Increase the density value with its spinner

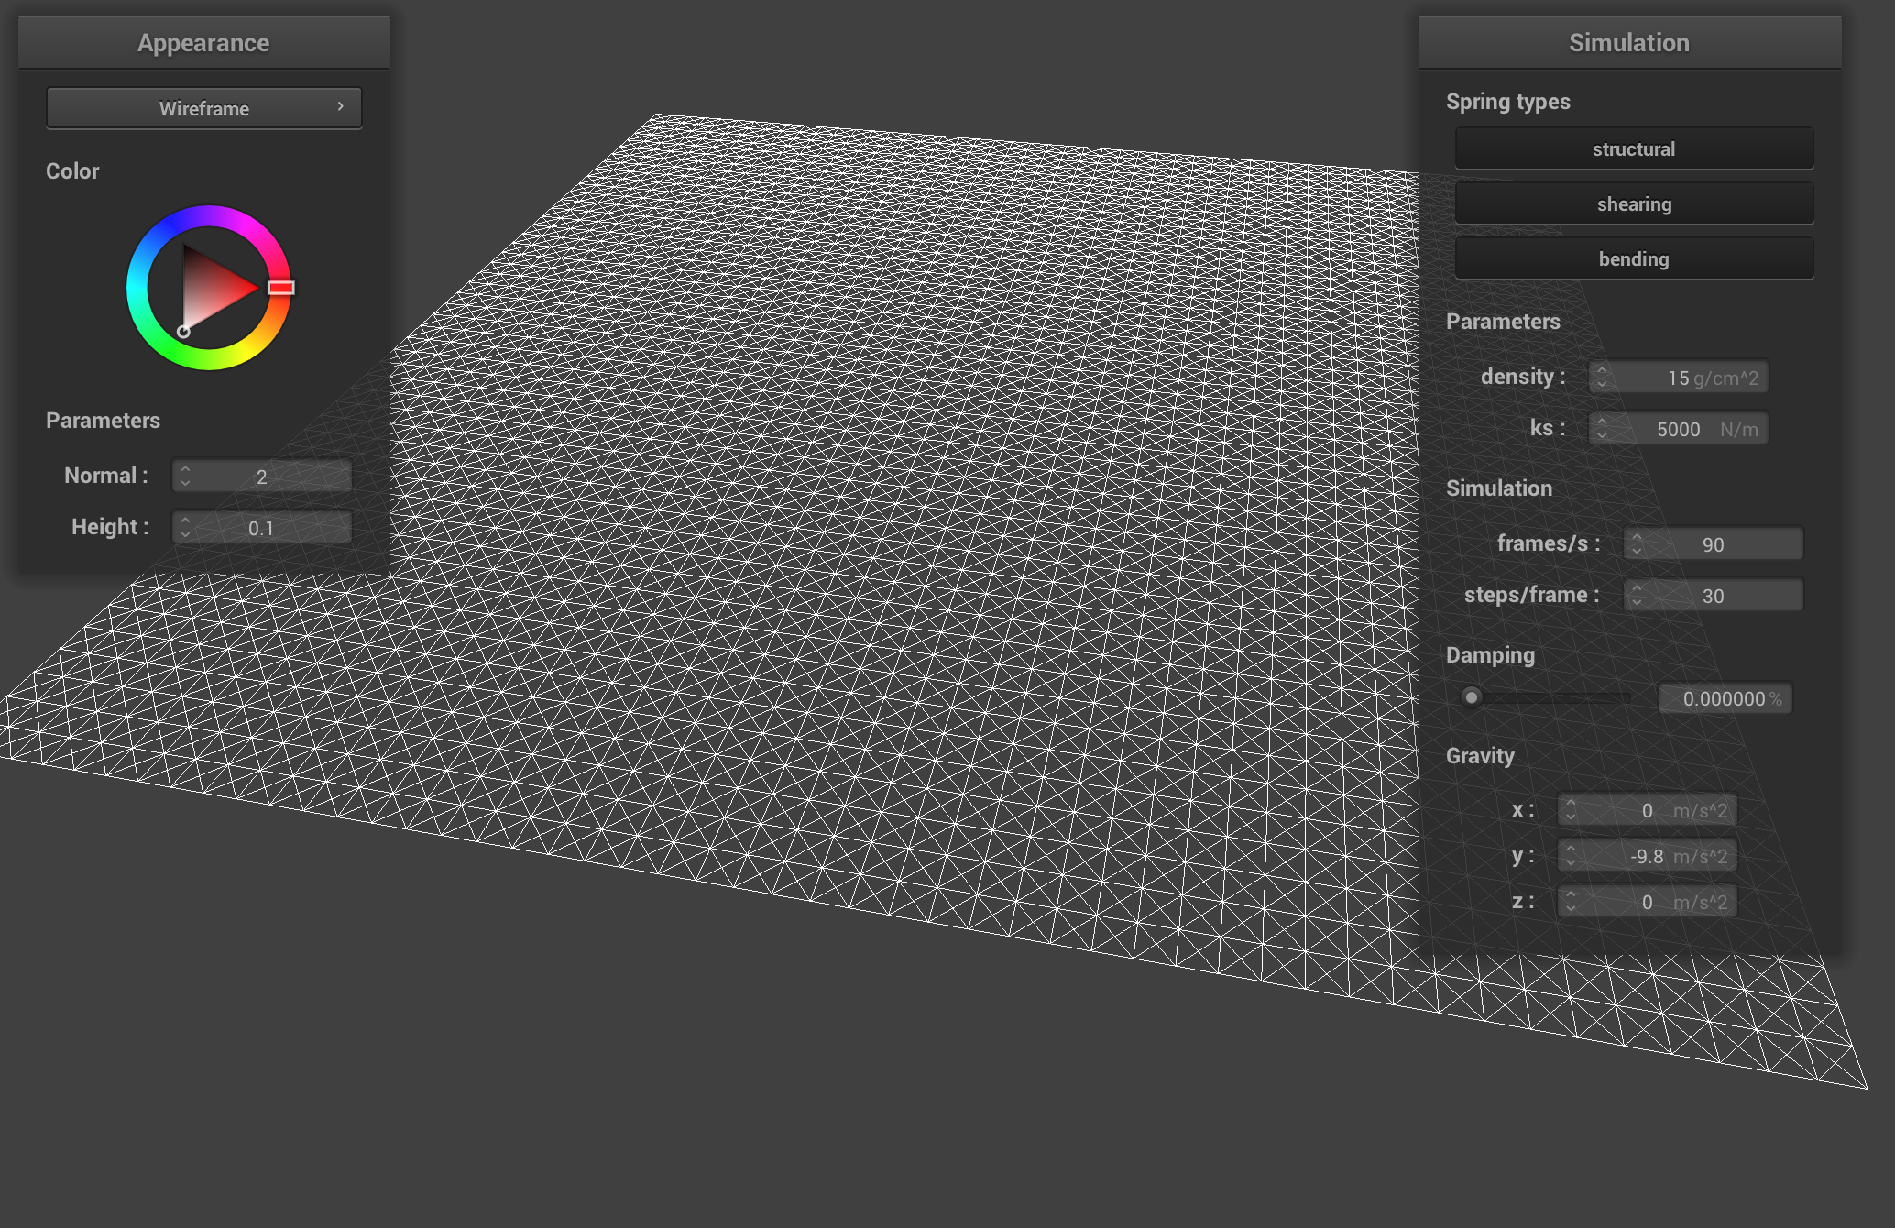click(1600, 370)
